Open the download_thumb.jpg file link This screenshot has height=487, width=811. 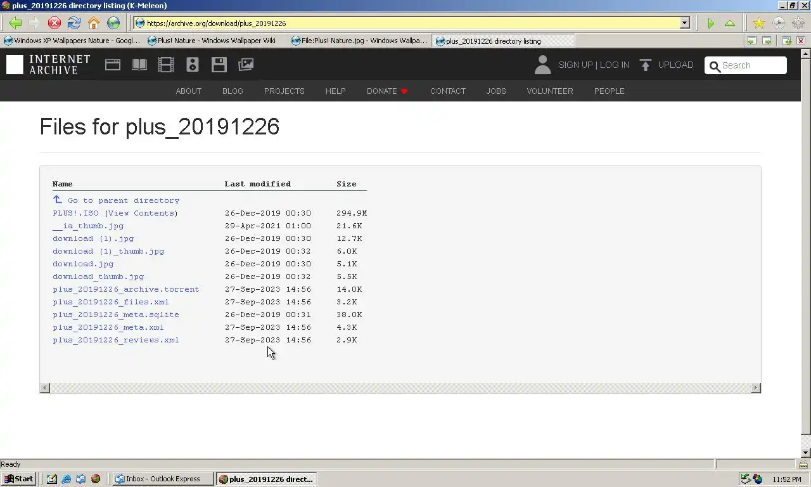[98, 276]
